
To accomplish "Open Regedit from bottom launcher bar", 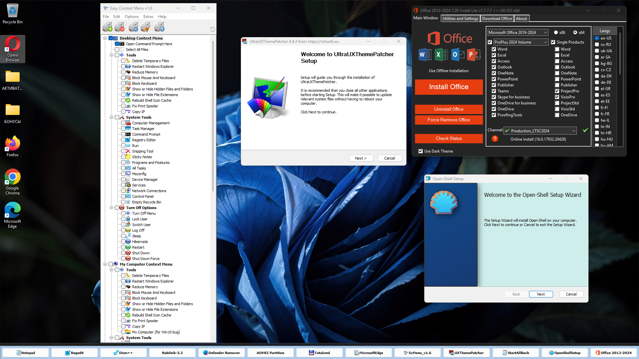I will (x=74, y=353).
